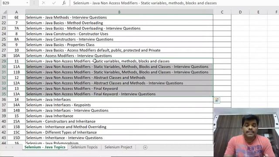Click cell containing '15D' in column A
The image size is (279, 157).
click(17, 138)
